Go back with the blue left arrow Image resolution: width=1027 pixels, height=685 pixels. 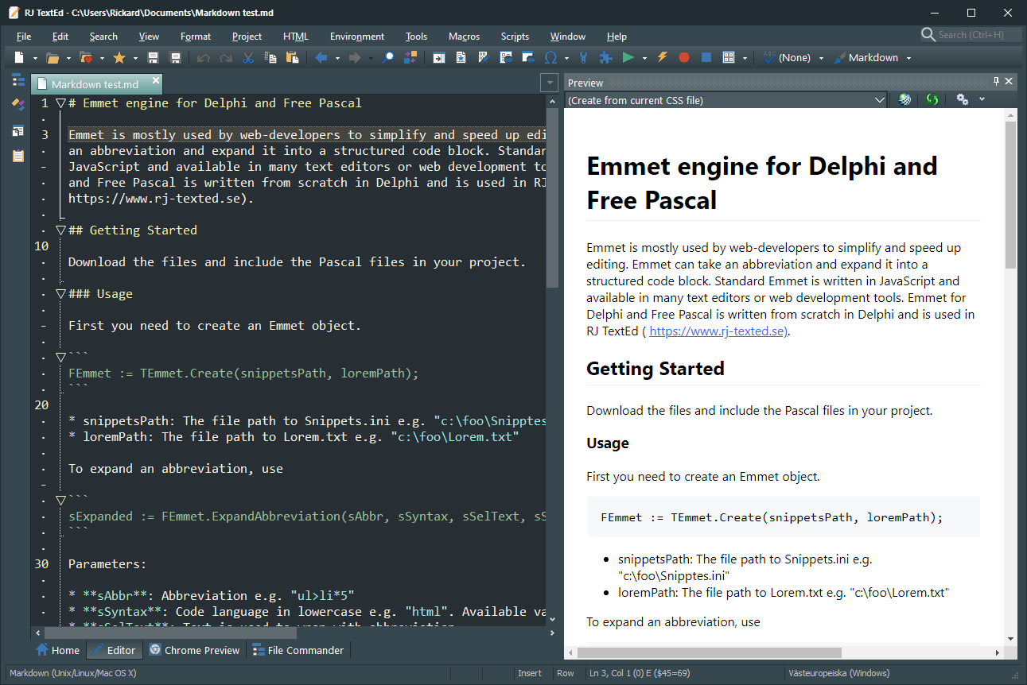(321, 57)
